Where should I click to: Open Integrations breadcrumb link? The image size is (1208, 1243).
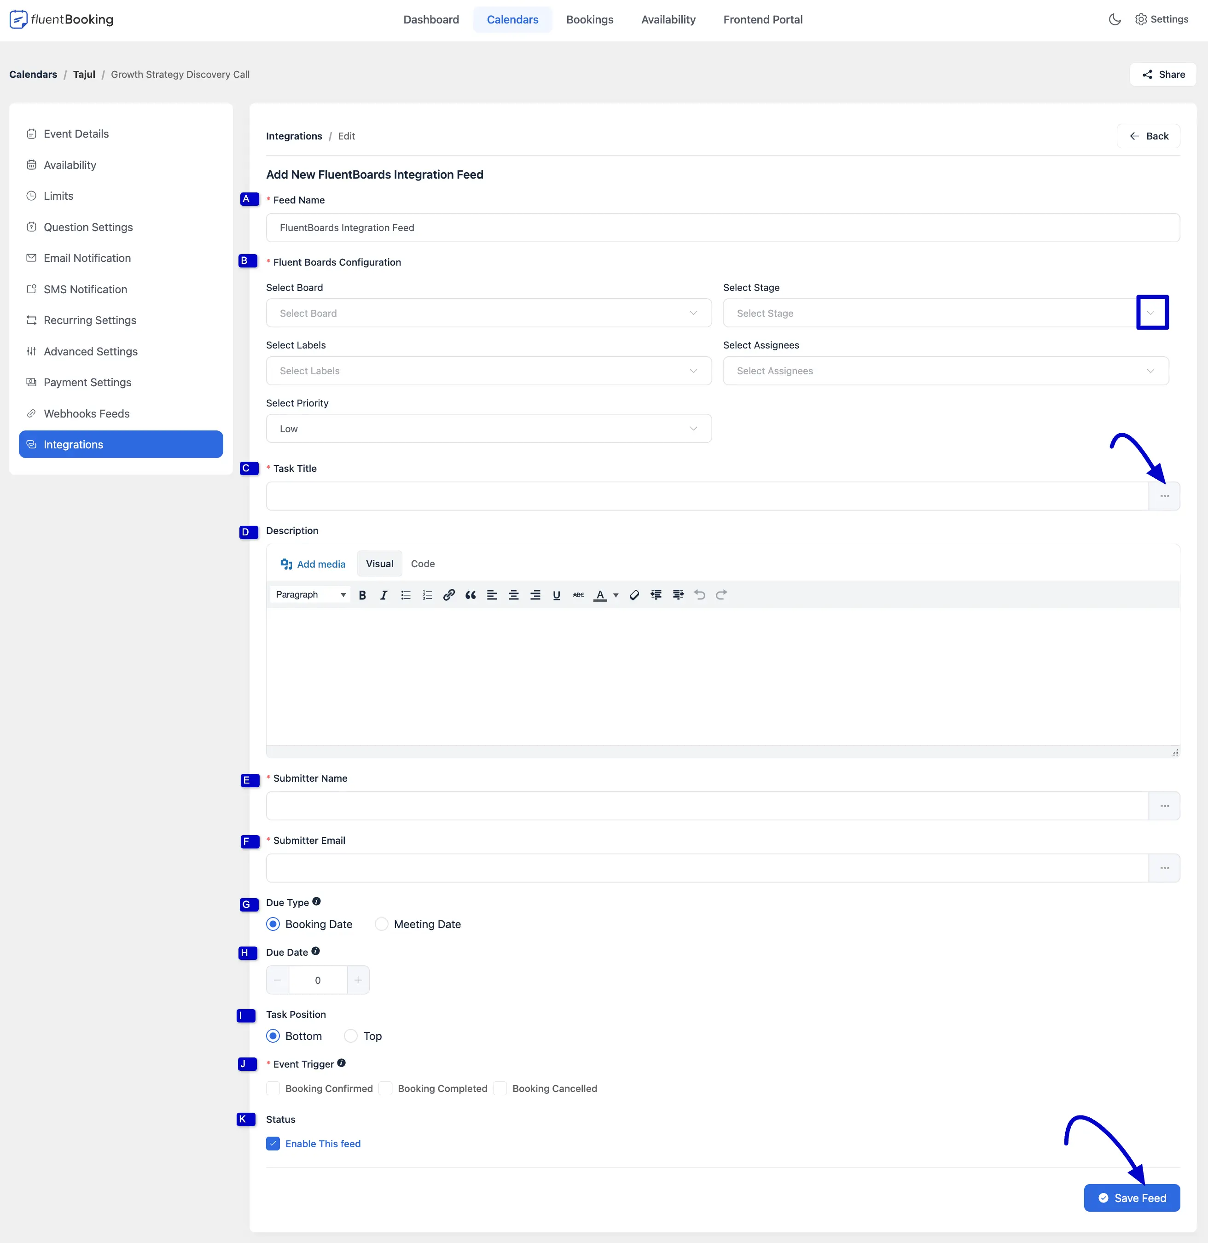(294, 136)
